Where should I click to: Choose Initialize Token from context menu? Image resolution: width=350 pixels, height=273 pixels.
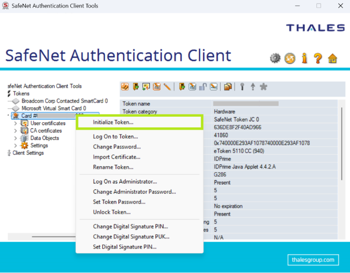pyautogui.click(x=140, y=122)
